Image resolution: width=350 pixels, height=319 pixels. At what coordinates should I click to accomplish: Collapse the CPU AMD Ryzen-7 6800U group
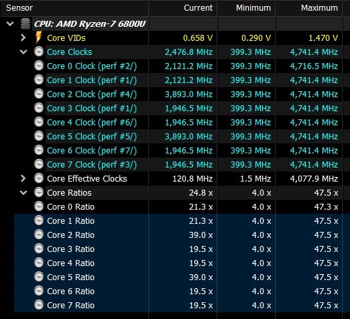(10, 23)
